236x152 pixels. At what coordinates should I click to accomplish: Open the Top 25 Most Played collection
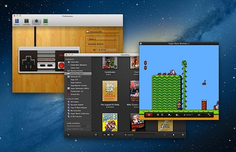(78, 108)
